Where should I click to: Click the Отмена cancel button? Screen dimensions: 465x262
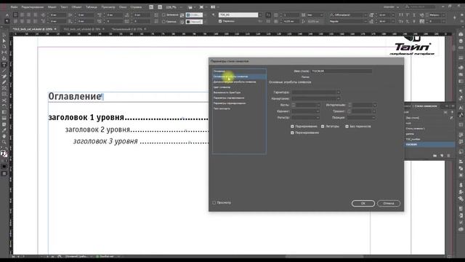pyautogui.click(x=389, y=204)
